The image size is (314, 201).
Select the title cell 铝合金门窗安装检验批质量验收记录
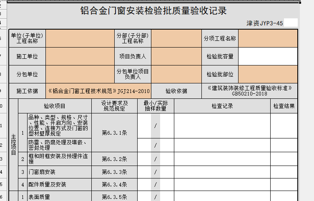pos(153,11)
